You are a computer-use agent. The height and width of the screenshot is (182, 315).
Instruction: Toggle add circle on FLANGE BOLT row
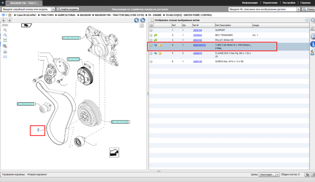coord(151,53)
